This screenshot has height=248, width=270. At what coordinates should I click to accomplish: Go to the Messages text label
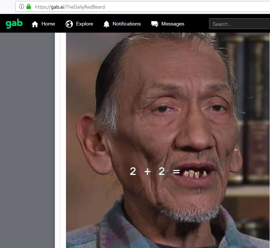click(x=172, y=24)
